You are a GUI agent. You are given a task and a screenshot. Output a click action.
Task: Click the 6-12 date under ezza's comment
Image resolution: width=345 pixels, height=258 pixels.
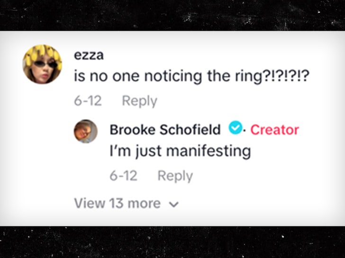pyautogui.click(x=88, y=101)
